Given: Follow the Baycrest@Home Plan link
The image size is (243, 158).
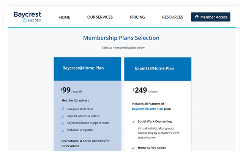Looking at the screenshot, I should pyautogui.click(x=147, y=109).
